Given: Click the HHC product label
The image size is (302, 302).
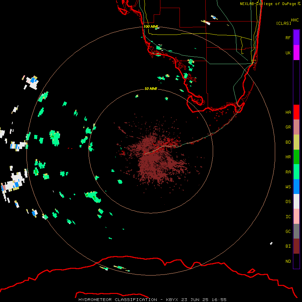Looking at the screenshot, I should click(x=295, y=20).
